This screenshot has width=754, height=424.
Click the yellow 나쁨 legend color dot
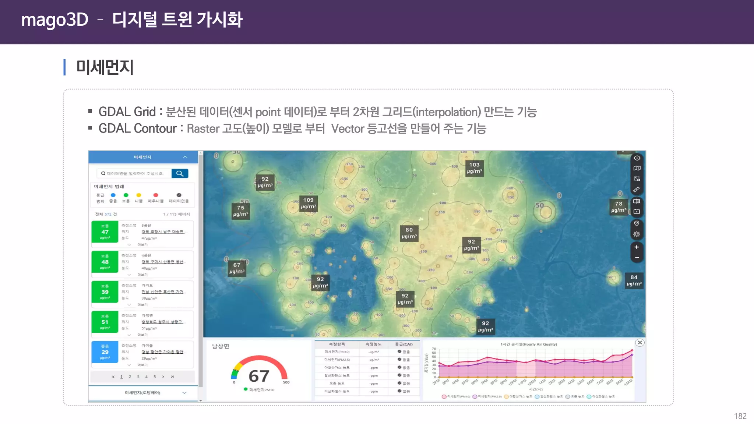click(139, 195)
